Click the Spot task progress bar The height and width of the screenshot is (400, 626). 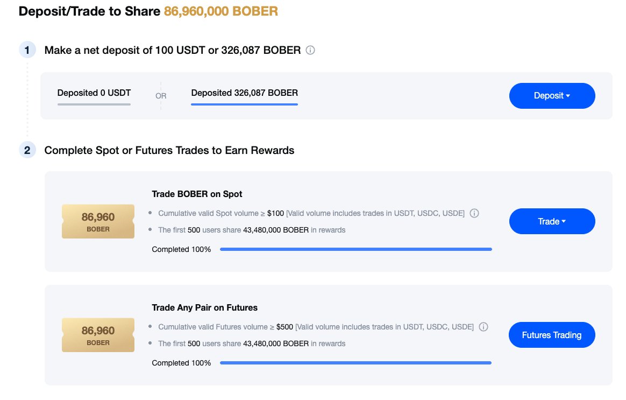355,249
